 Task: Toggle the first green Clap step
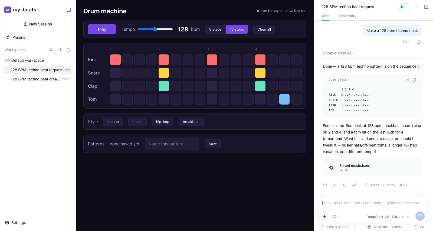(x=164, y=86)
